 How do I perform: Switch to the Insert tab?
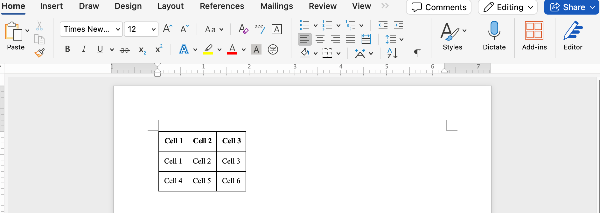point(52,6)
